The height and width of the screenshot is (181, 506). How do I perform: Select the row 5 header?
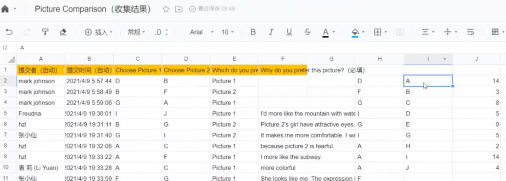pos(5,114)
